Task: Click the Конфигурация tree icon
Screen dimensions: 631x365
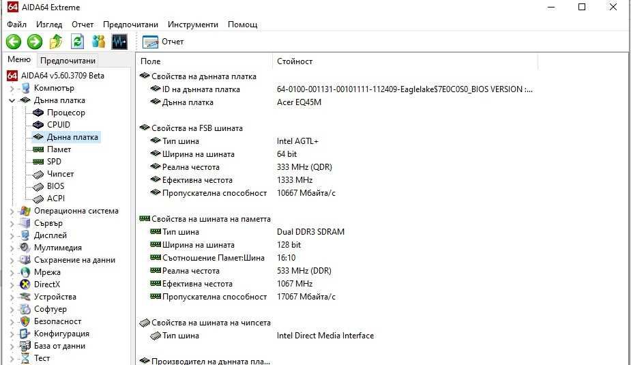Action: tap(25, 334)
